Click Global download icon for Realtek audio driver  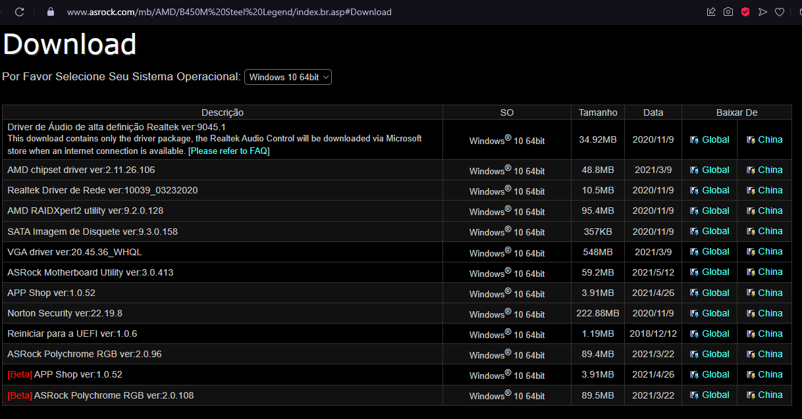[x=694, y=139]
